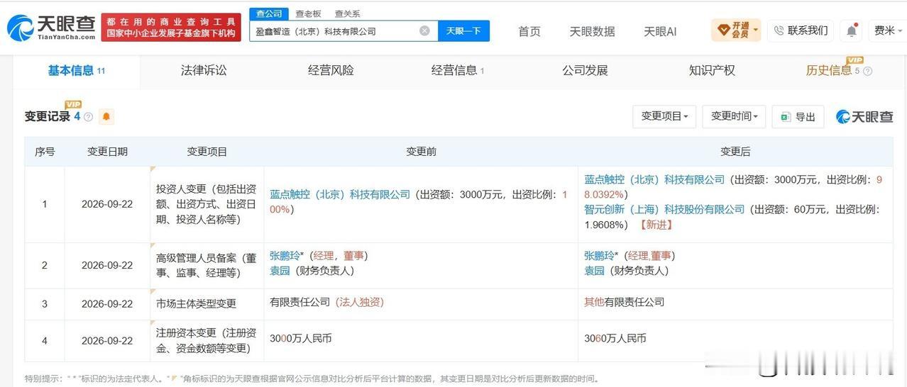This screenshot has height=387, width=907.
Task: Switch to 经营风险 tab
Action: coord(331,70)
